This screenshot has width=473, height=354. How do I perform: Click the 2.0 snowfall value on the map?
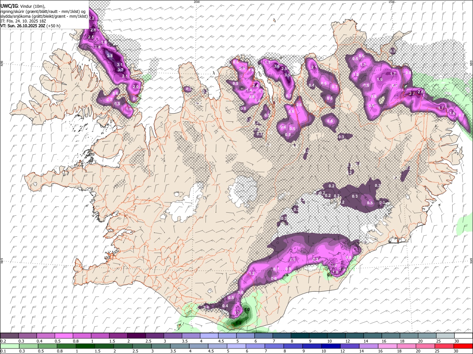[x=135, y=87]
